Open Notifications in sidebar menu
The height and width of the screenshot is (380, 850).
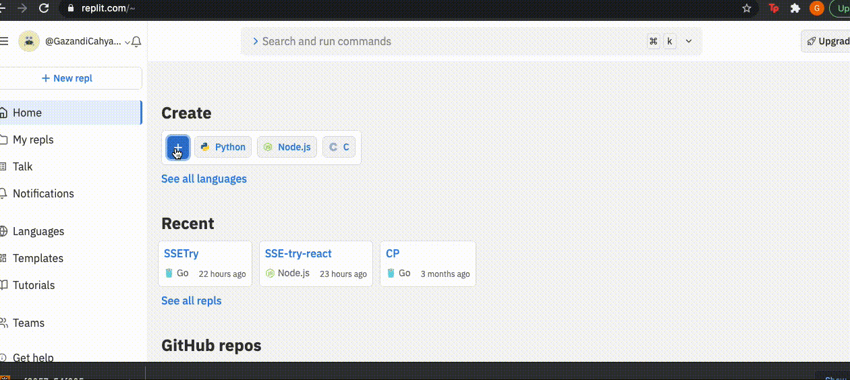(70, 193)
